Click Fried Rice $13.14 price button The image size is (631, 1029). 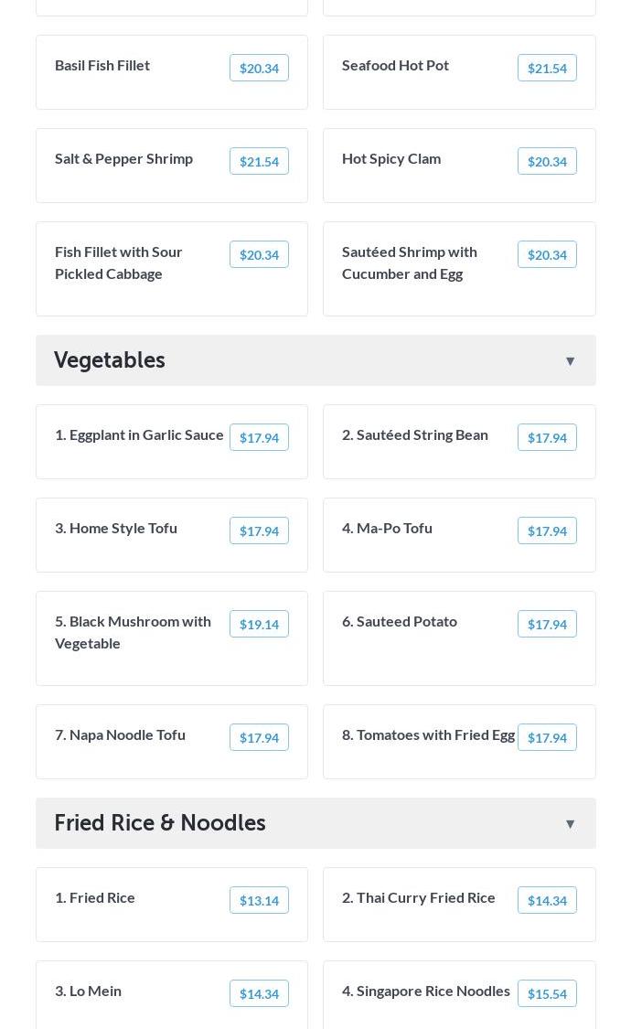point(259,901)
